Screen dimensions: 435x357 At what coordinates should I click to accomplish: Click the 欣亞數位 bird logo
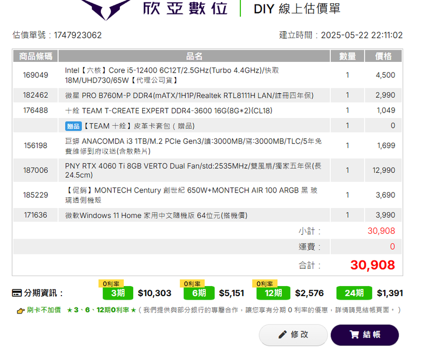coord(107,9)
